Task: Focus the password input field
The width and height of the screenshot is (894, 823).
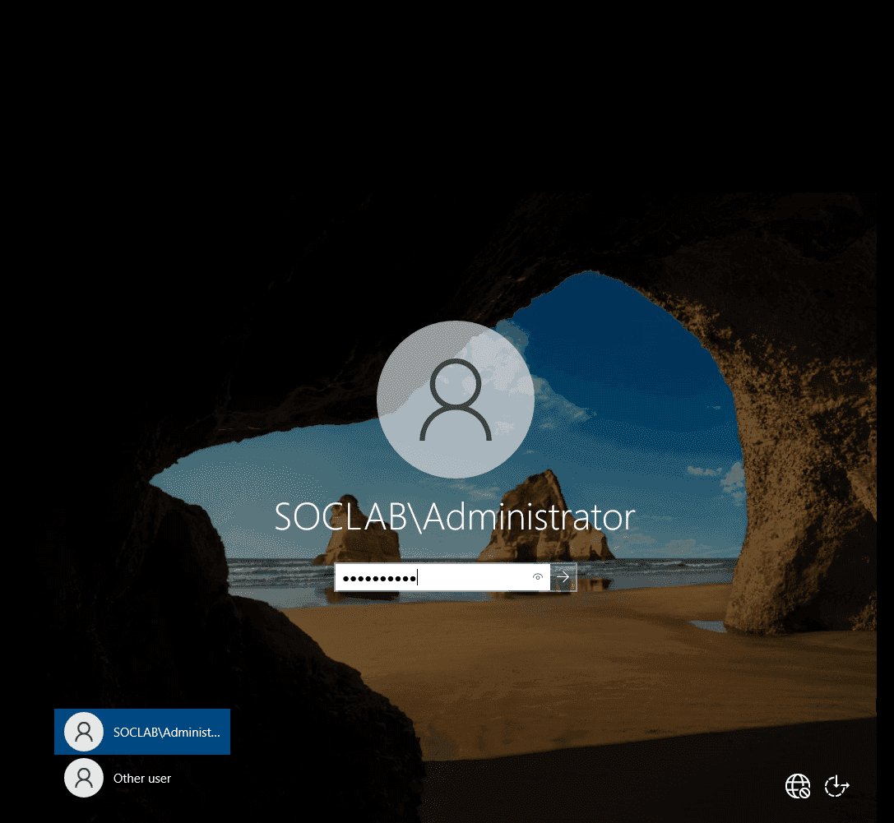Action: [442, 577]
